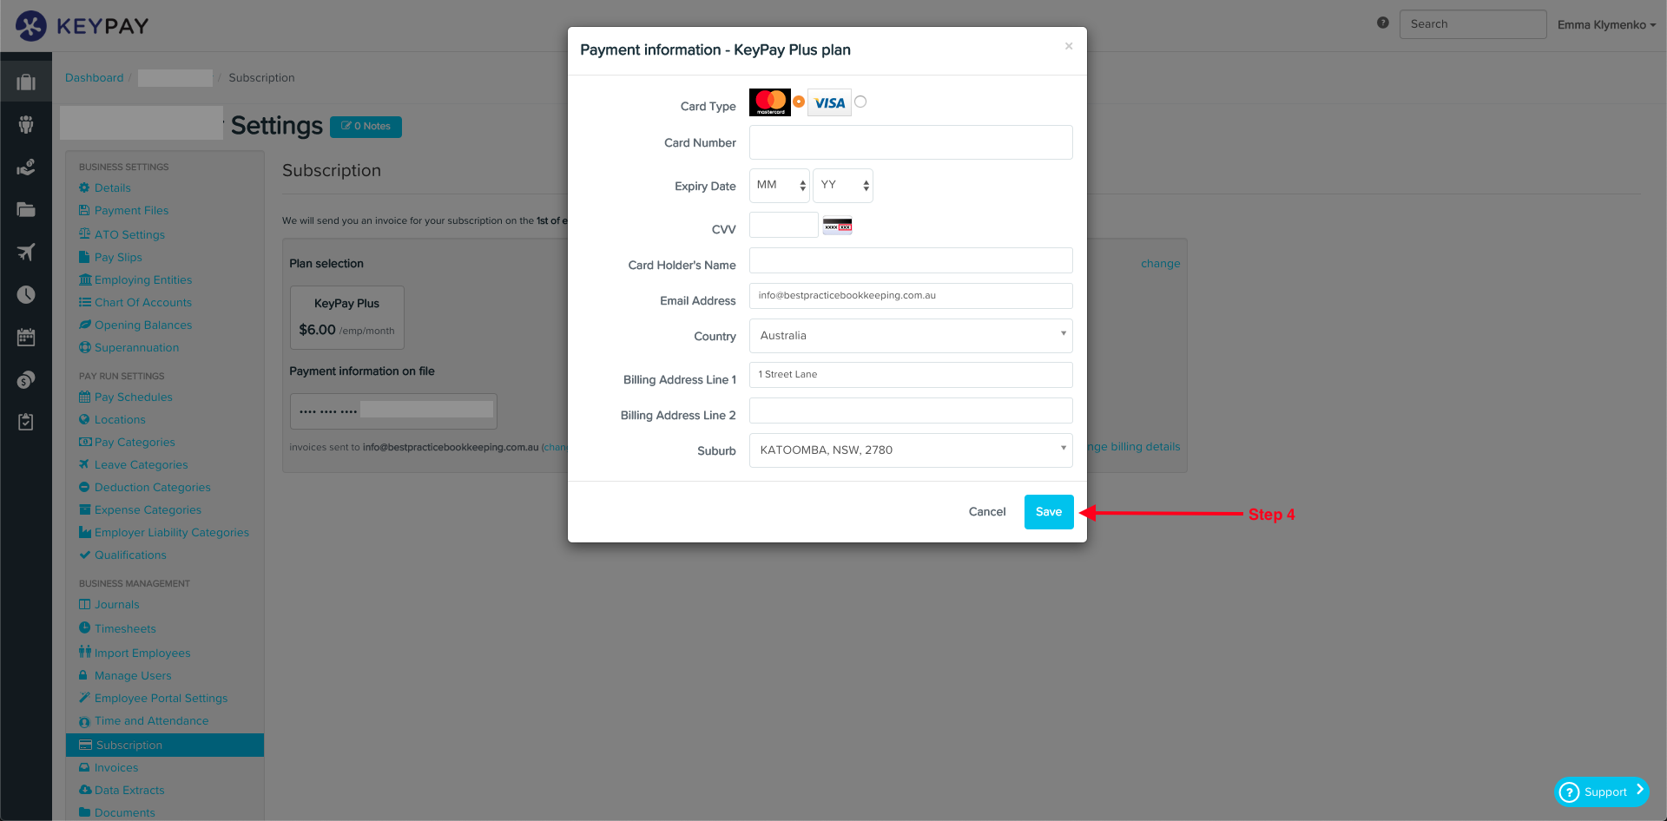Open the calendar icon in left sidebar
1667x821 pixels.
coord(26,337)
